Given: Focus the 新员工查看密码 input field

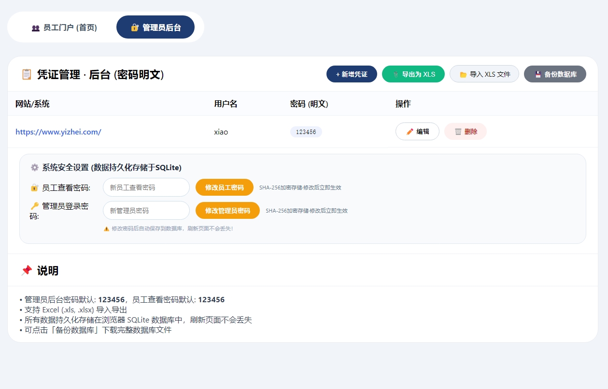Looking at the screenshot, I should [146, 188].
